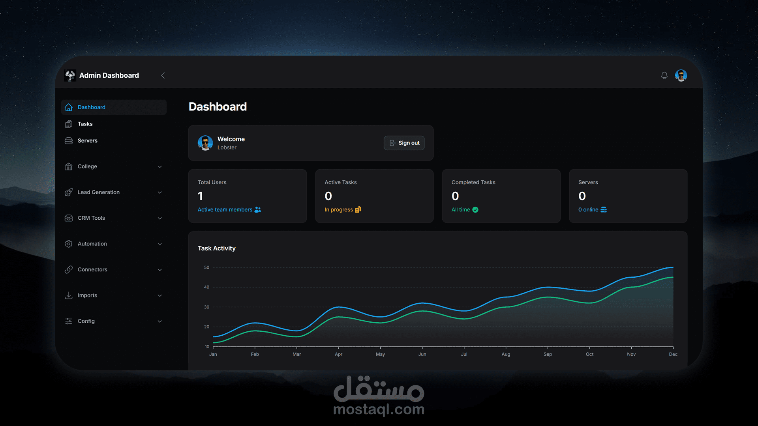This screenshot has height=426, width=758.
Task: Collapse the sidebar with the chevron arrow
Action: click(163, 75)
